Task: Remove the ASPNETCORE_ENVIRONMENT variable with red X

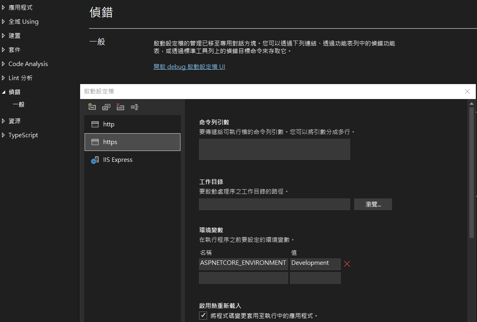Action: point(347,264)
